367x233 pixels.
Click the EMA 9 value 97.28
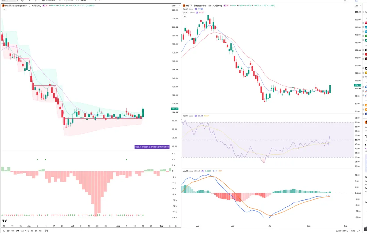click(201, 9)
